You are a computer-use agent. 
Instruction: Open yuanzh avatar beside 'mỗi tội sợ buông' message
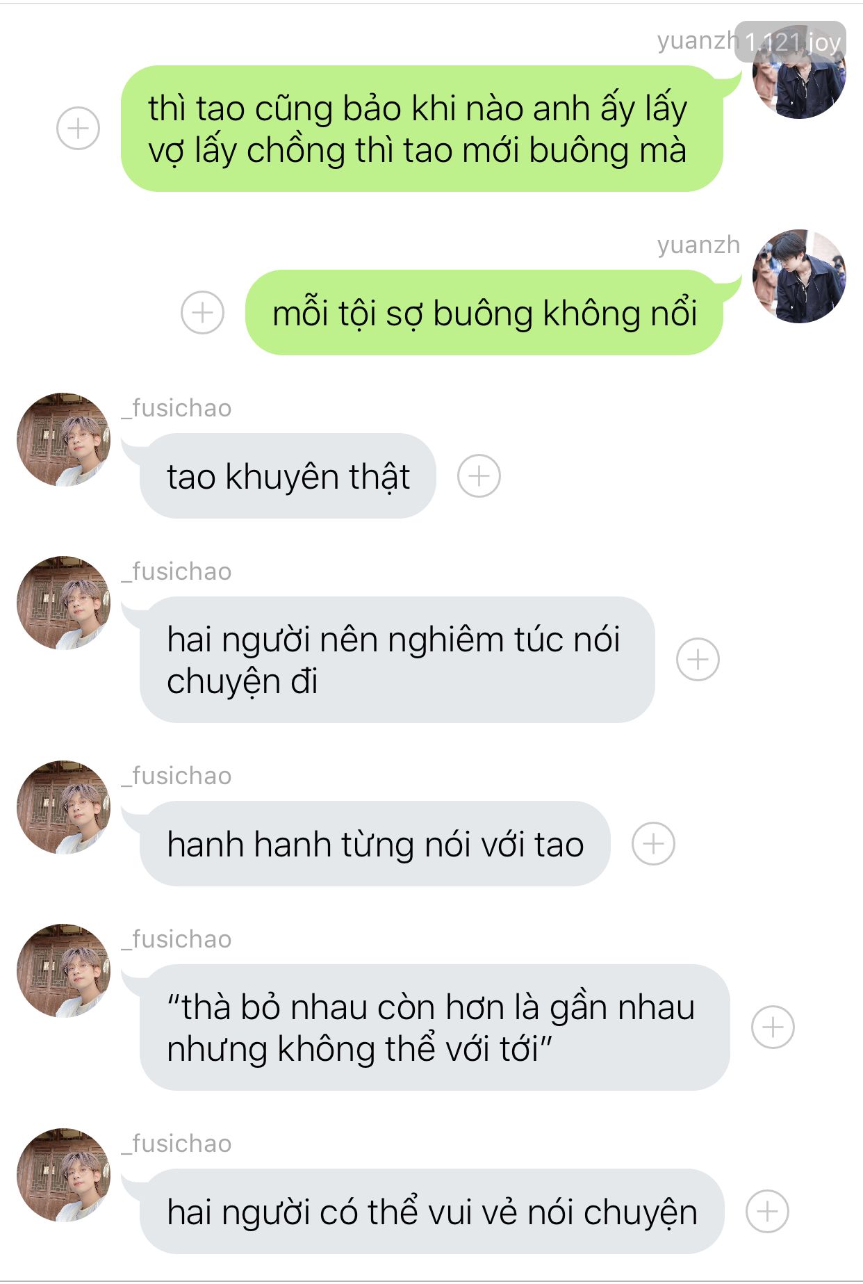[799, 276]
